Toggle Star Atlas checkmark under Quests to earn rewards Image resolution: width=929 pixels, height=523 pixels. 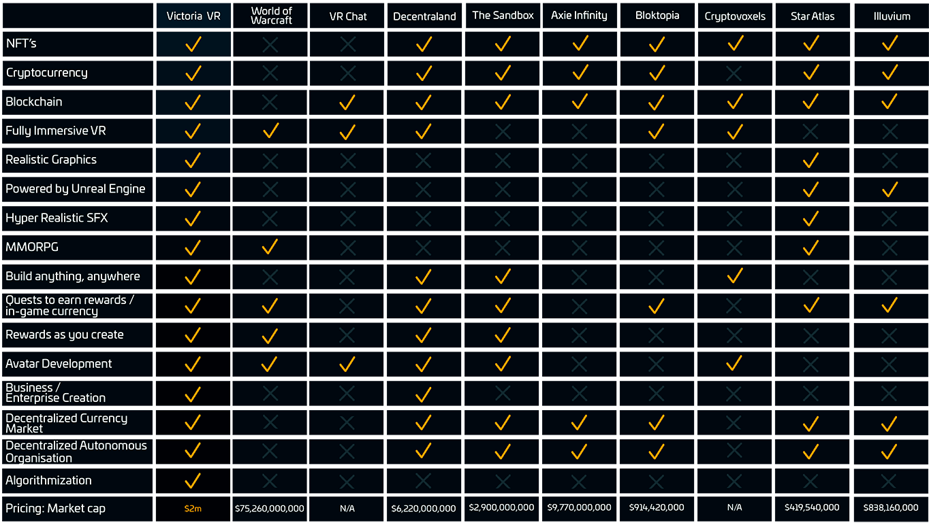pyautogui.click(x=810, y=305)
